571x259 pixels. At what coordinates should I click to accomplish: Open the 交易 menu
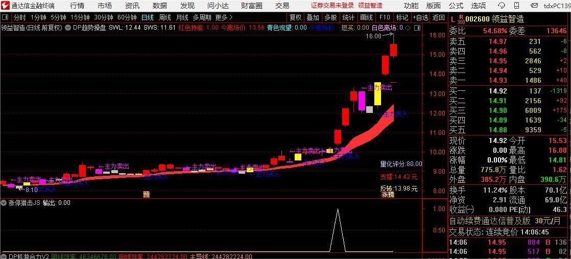pos(282,6)
